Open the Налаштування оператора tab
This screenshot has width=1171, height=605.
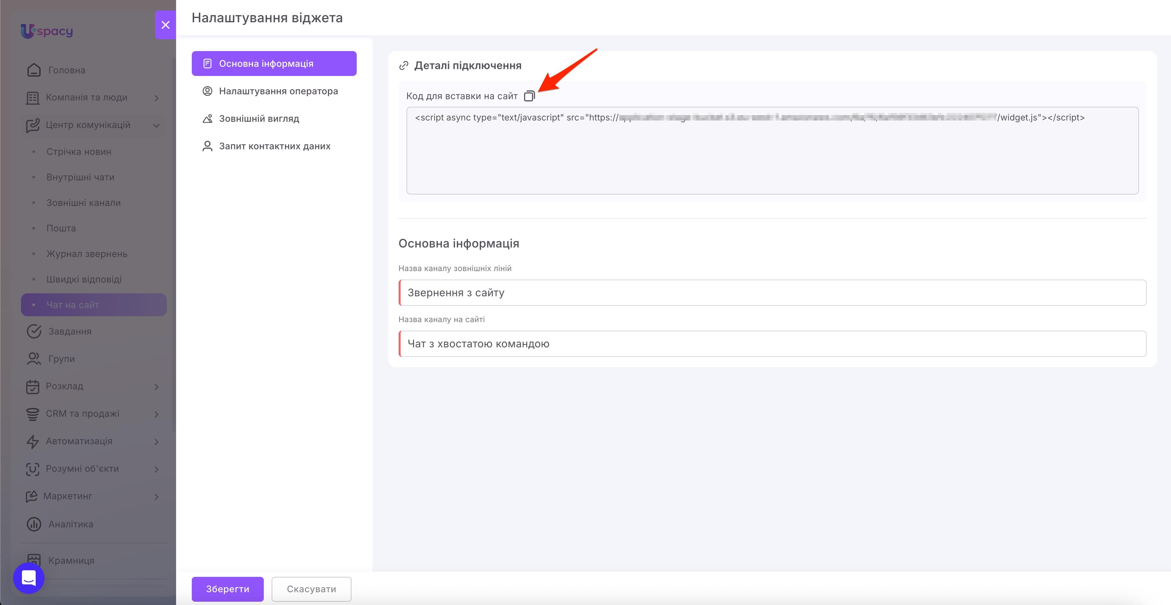[274, 91]
